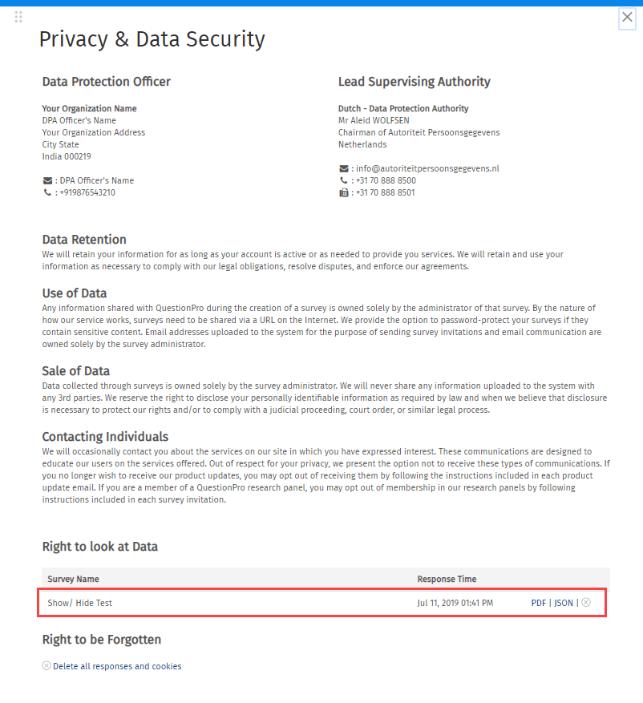Click envelope icon beside DPA Officer's Name
Image resolution: width=643 pixels, height=703 pixels.
pos(47,181)
